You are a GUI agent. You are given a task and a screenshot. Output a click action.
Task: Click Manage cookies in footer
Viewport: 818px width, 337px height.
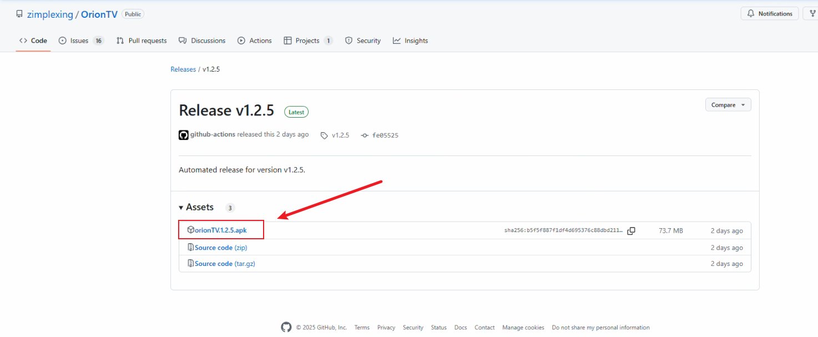tap(523, 328)
